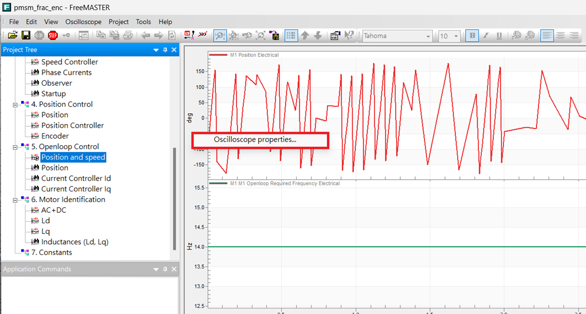Image resolution: width=586 pixels, height=314 pixels.
Task: Select the Encoder item under Position Control
Action: point(55,136)
